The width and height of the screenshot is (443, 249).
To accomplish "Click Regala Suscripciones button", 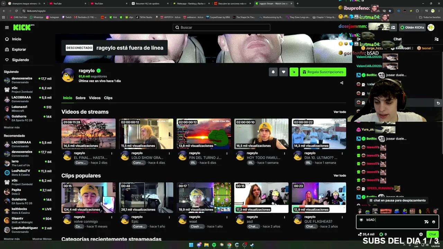I will pyautogui.click(x=323, y=72).
